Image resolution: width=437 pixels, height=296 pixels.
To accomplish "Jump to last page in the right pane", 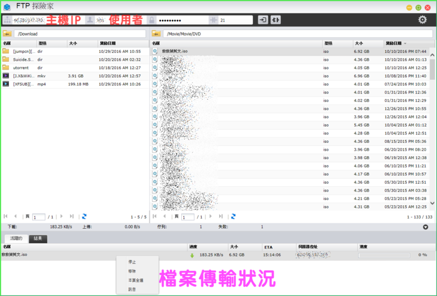I will coord(220,216).
